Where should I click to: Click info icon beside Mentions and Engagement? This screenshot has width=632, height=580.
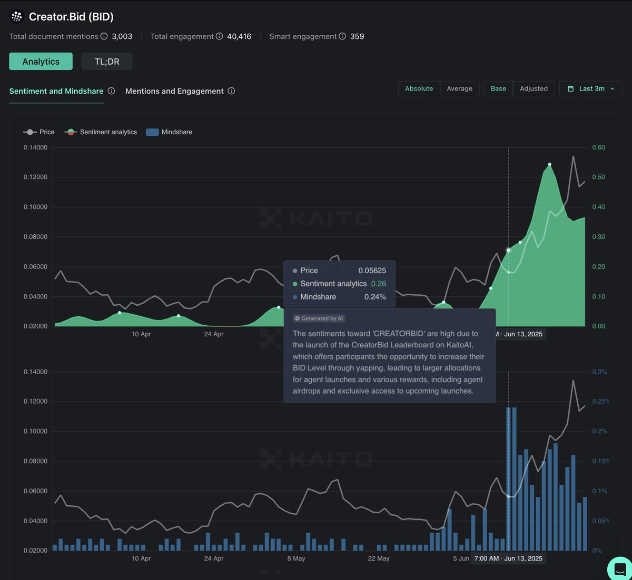(x=231, y=91)
